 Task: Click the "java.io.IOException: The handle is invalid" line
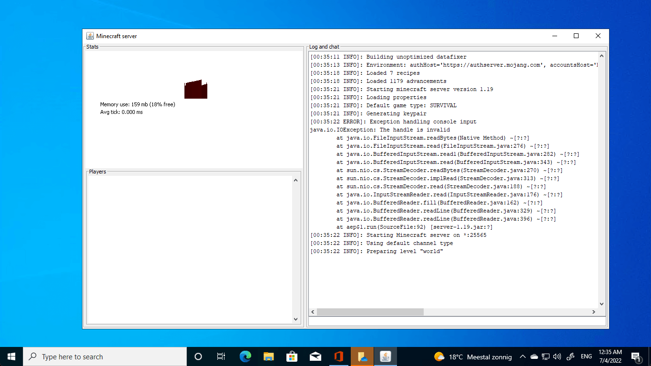pyautogui.click(x=380, y=130)
